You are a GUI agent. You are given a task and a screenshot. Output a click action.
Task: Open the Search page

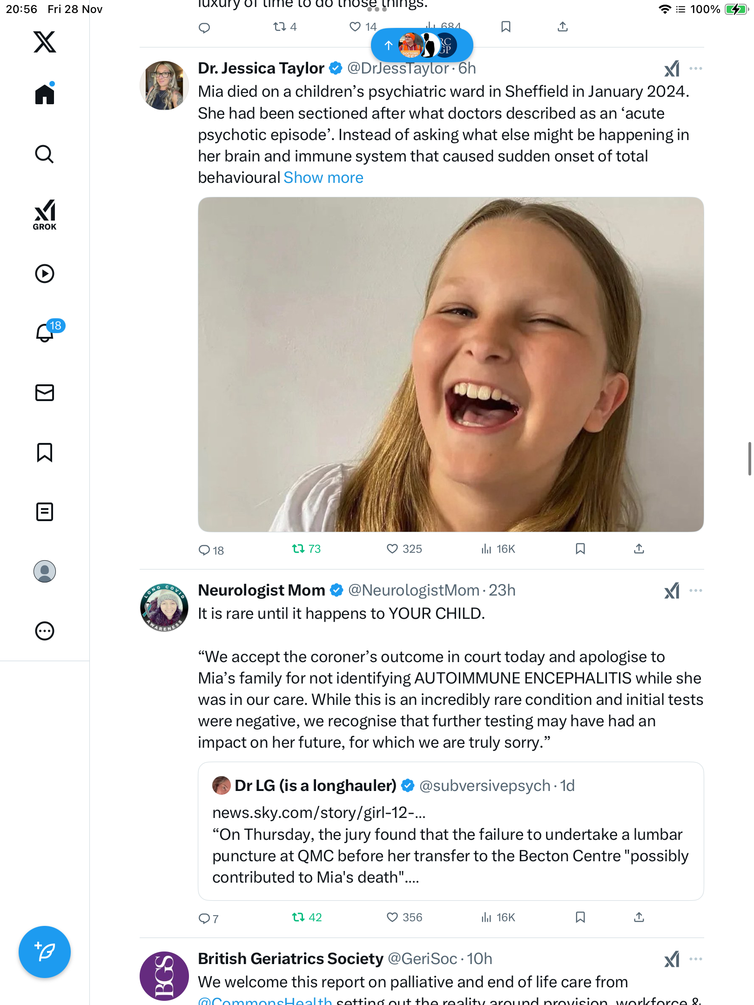[45, 154]
